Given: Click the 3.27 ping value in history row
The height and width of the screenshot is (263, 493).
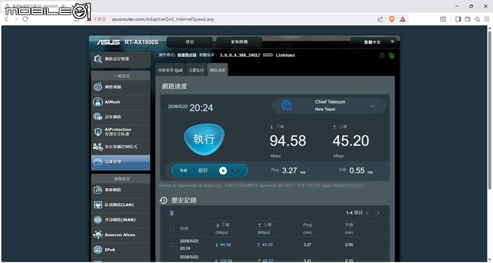Looking at the screenshot, I should 308,245.
